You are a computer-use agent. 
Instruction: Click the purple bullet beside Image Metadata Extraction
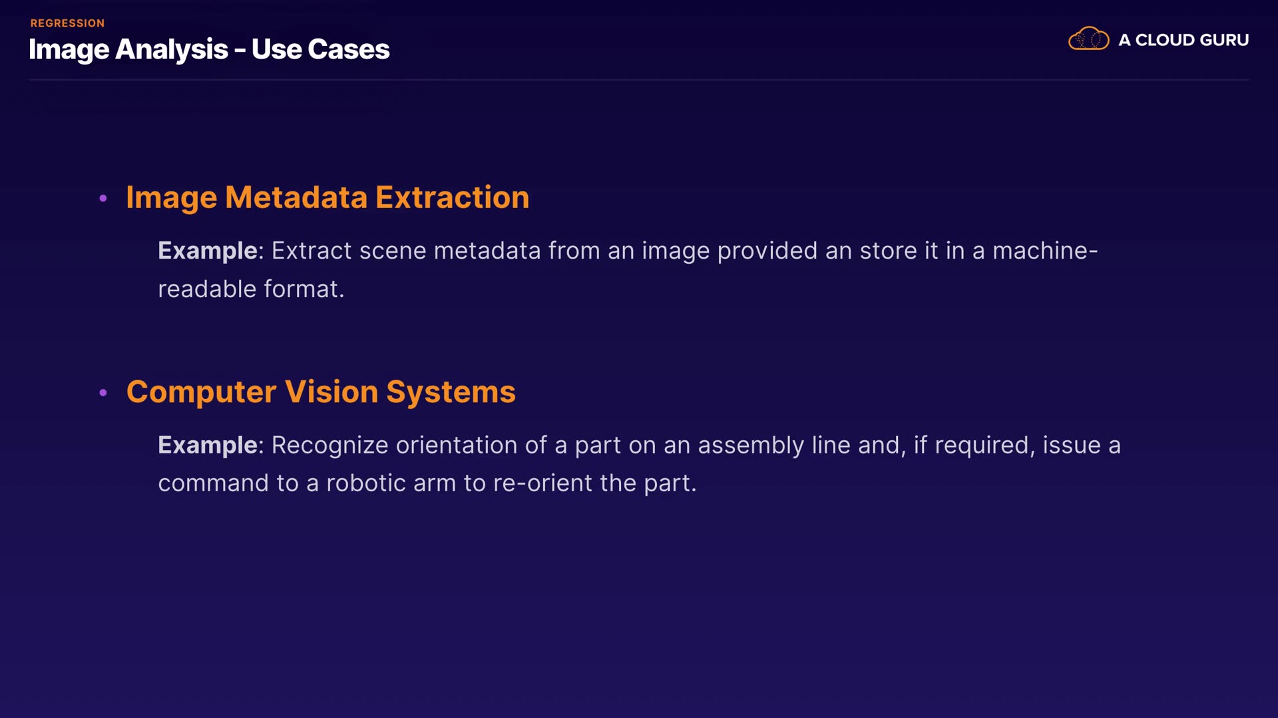[103, 198]
